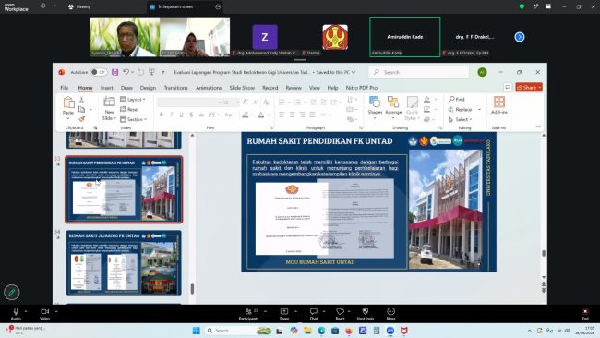The height and width of the screenshot is (338, 600).
Task: Open the Add-ins gallery
Action: pos(499,105)
